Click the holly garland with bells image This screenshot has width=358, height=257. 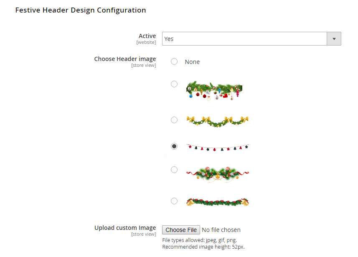pos(217,202)
